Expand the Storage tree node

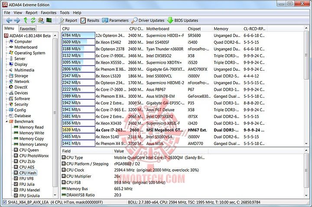pyautogui.click(x=6, y=76)
